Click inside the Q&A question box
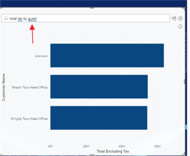This screenshot has height=156, width=190. pos(85,18)
